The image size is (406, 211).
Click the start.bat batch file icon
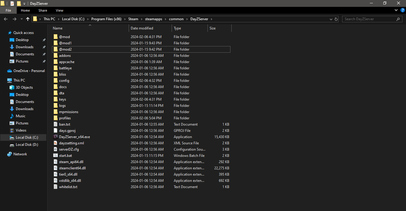[56, 156]
